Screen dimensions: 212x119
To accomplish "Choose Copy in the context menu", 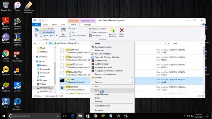I will pos(112,90).
